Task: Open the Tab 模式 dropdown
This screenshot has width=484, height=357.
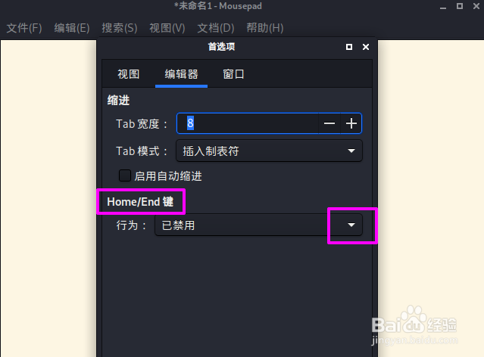Action: (x=269, y=151)
